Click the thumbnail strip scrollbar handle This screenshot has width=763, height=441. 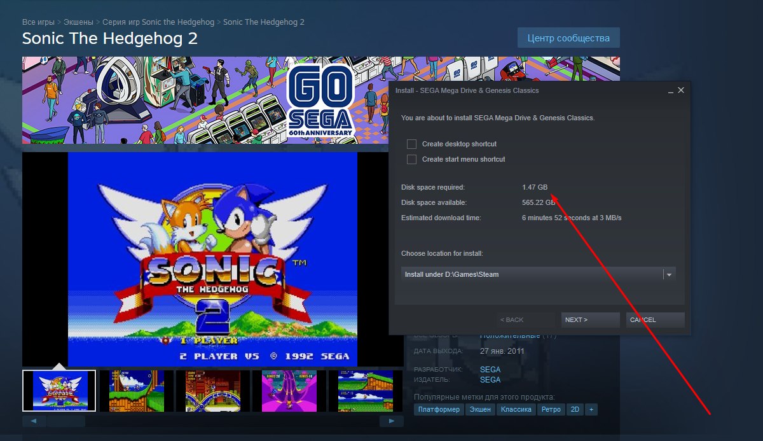pos(66,421)
